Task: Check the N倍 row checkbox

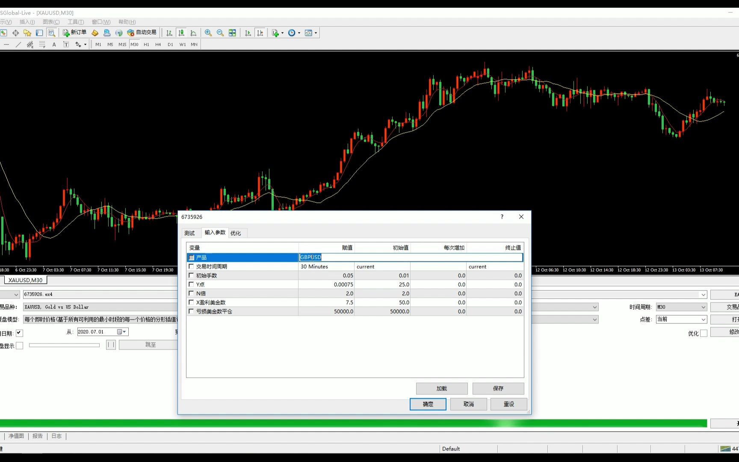Action: 191,293
